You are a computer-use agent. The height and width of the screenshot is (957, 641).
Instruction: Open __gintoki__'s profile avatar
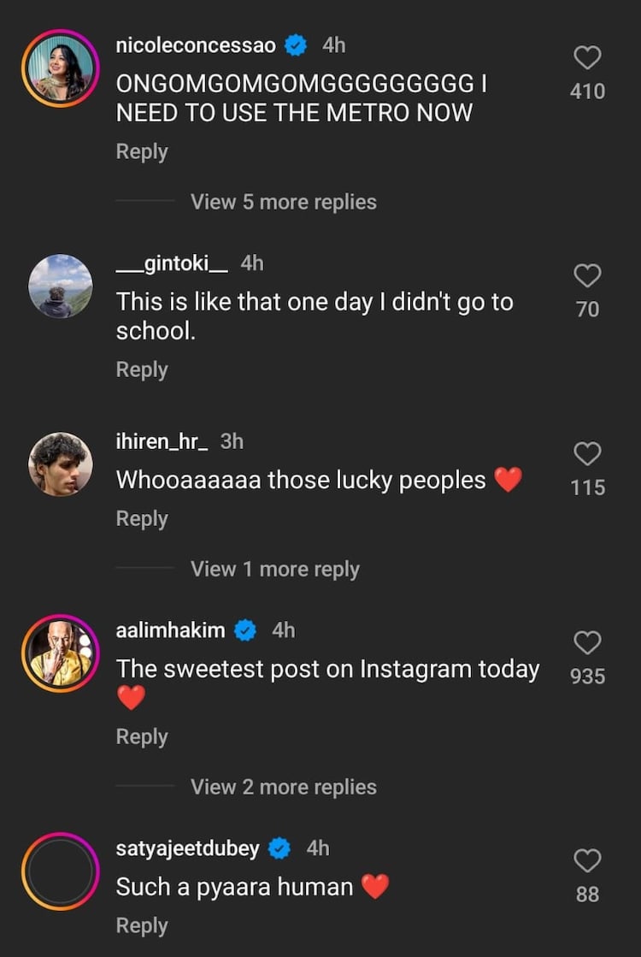pos(61,286)
